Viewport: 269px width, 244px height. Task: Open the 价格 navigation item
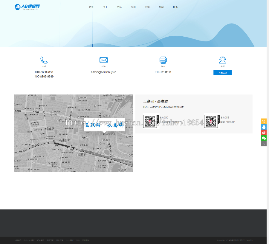tap(147, 7)
